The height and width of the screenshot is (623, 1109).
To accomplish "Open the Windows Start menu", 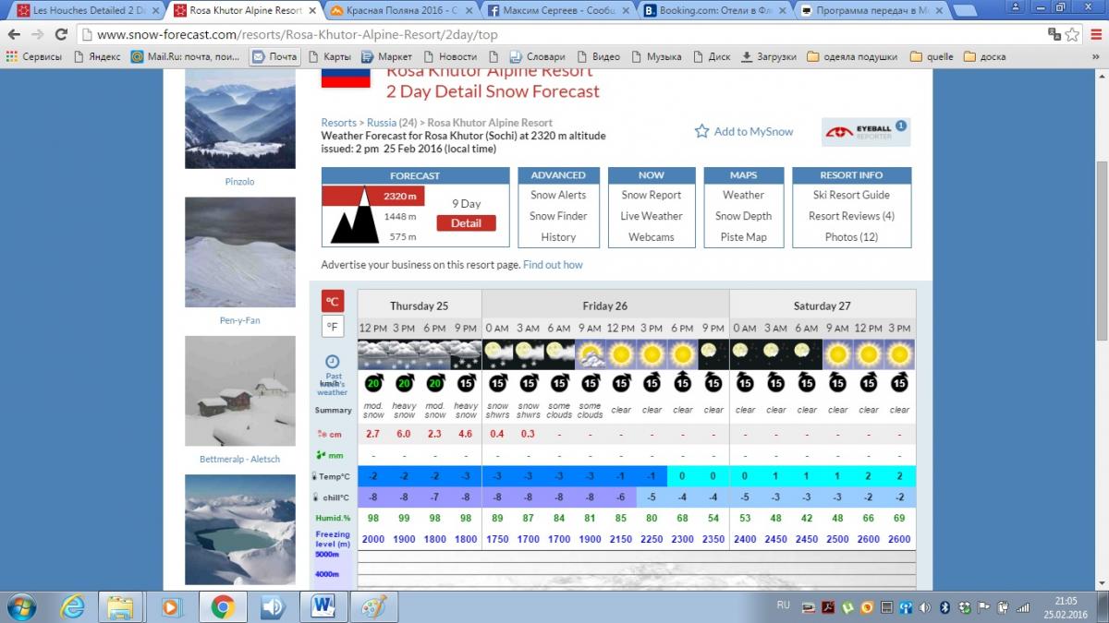I will tap(20, 606).
